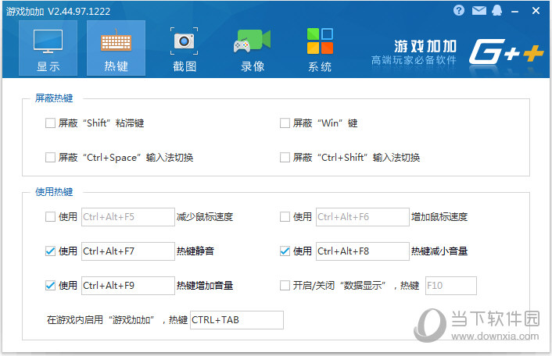Click the 减少鼠标速度 label
This screenshot has height=356, width=552.
pos(205,216)
